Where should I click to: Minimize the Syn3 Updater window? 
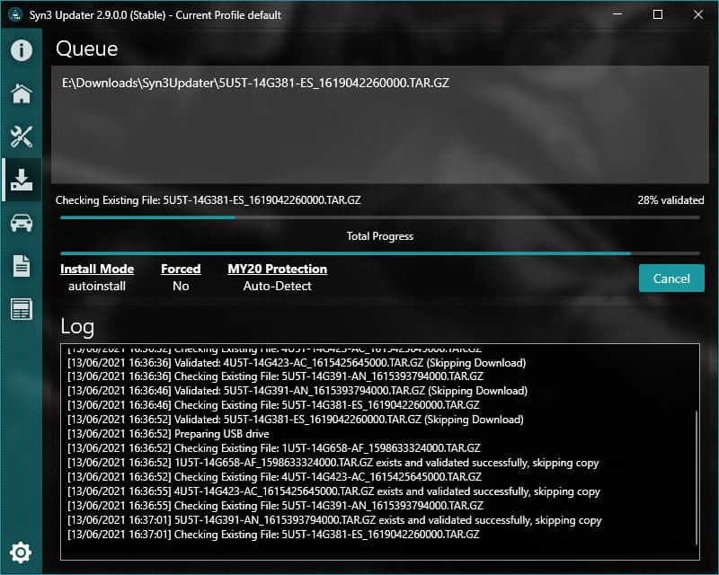[x=617, y=14]
